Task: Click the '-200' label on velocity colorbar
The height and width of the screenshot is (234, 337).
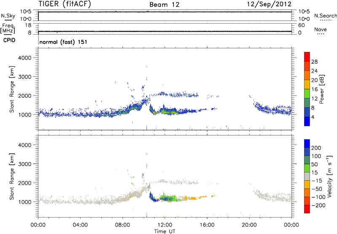Action: [x=318, y=206]
